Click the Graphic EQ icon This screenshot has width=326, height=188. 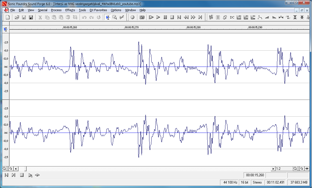[239, 17]
